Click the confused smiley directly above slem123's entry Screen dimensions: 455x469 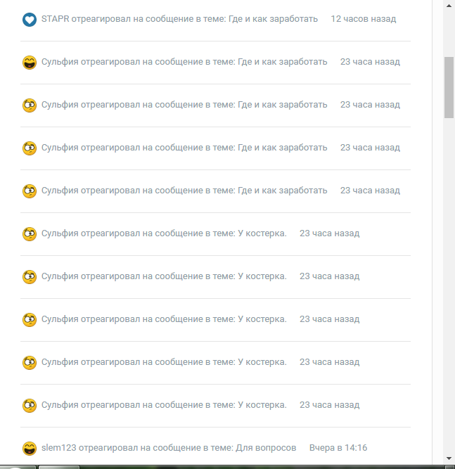pos(29,406)
